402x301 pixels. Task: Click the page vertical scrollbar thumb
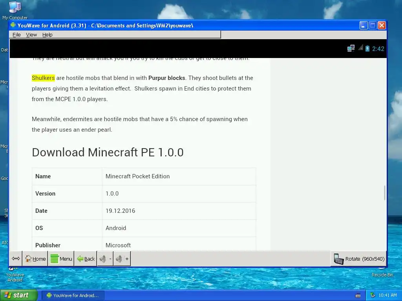[x=385, y=193]
